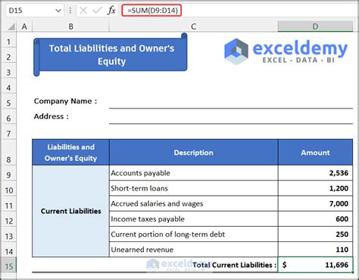Click the Short-term loans cell
Image resolution: width=359 pixels, height=280 pixels.
click(x=193, y=188)
